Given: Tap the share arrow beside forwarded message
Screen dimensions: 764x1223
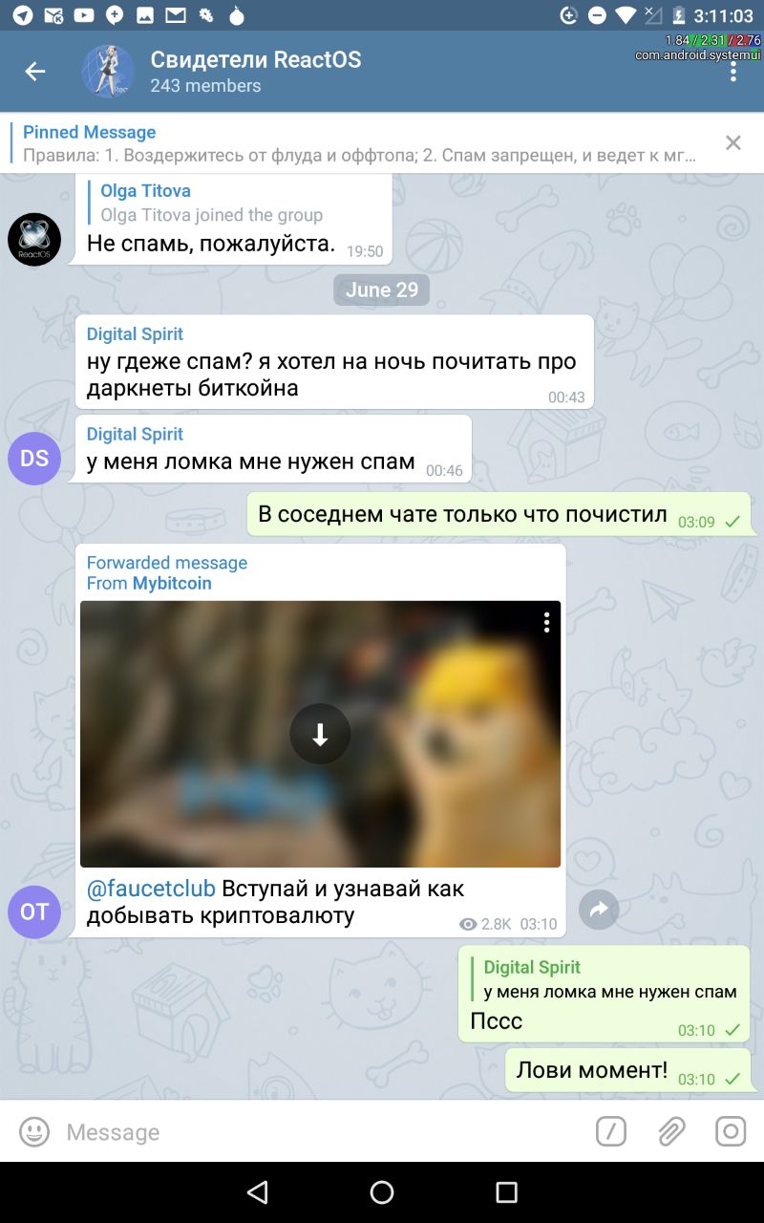Looking at the screenshot, I should [x=599, y=911].
